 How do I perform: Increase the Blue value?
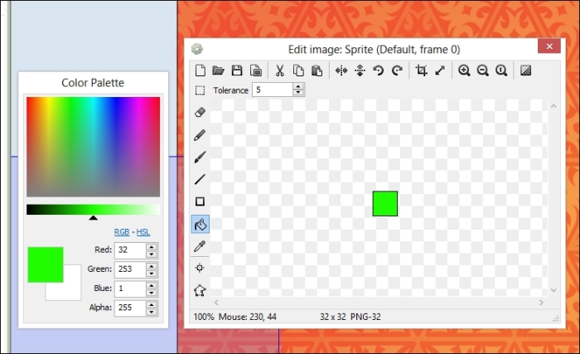(152, 284)
